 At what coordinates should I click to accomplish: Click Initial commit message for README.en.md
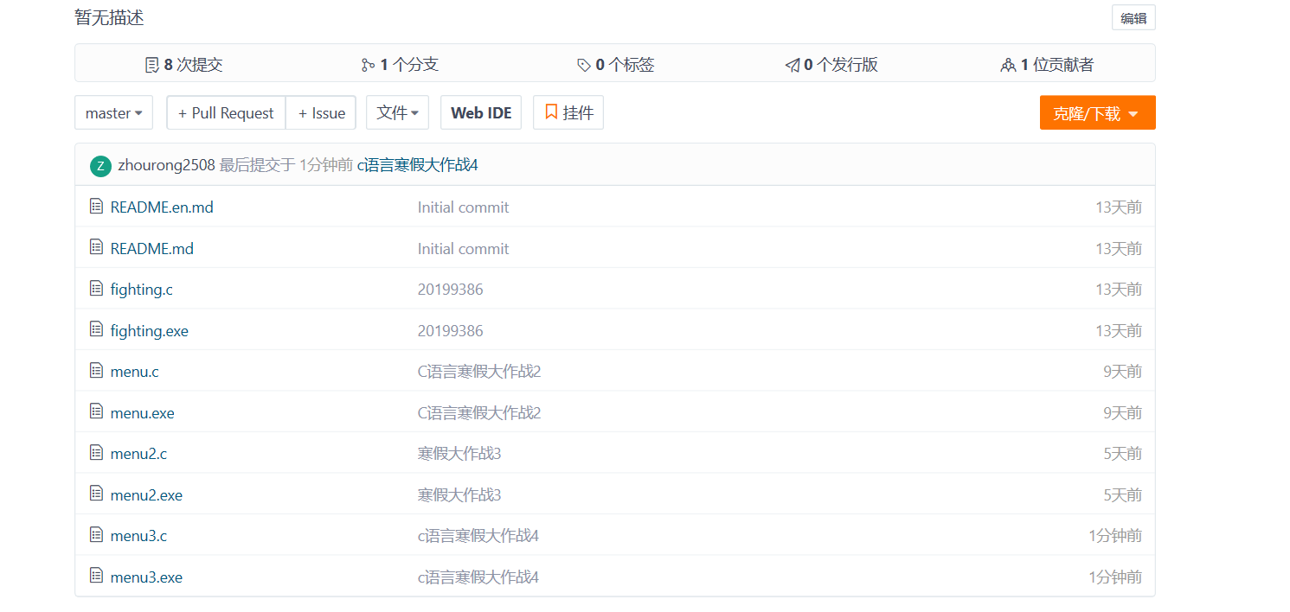(x=464, y=207)
